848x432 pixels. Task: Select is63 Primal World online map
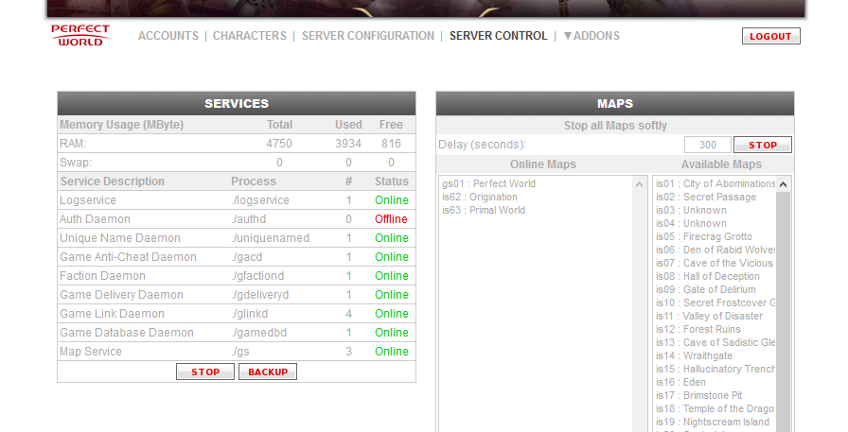(483, 210)
